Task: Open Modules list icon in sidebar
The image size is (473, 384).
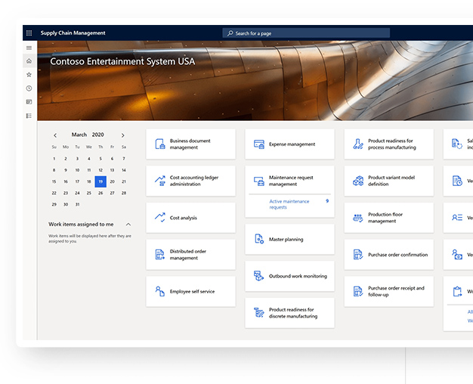Action: [x=29, y=116]
